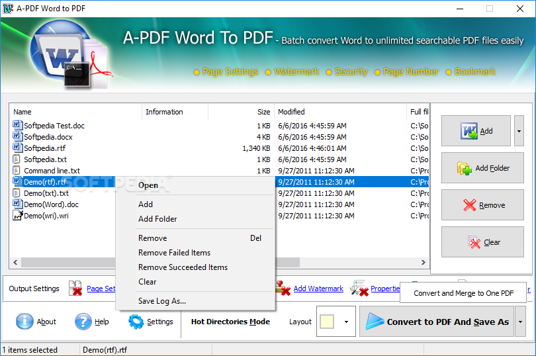Click the Demo(txt).txt file icon
The height and width of the screenshot is (356, 536).
pyautogui.click(x=17, y=193)
